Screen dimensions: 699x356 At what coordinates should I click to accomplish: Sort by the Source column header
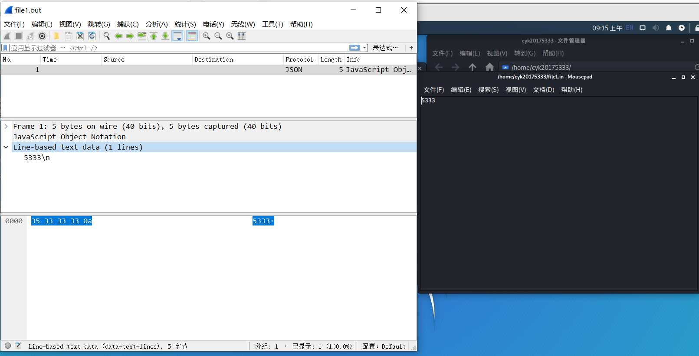coord(147,59)
